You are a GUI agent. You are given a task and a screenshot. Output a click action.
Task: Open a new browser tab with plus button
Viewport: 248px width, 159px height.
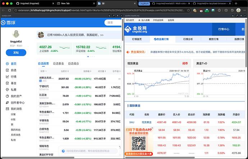click(236, 3)
